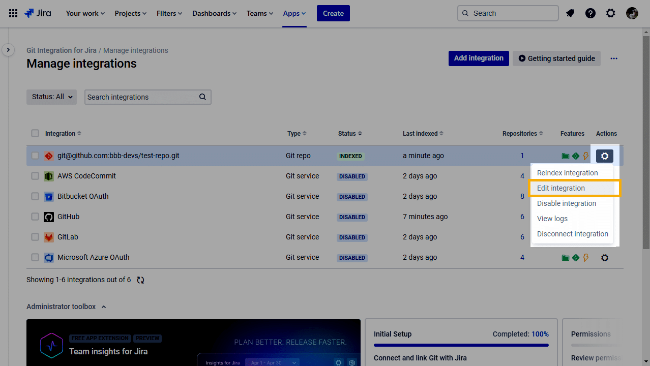
Task: Choose Disable integration from the menu
Action: [572, 203]
